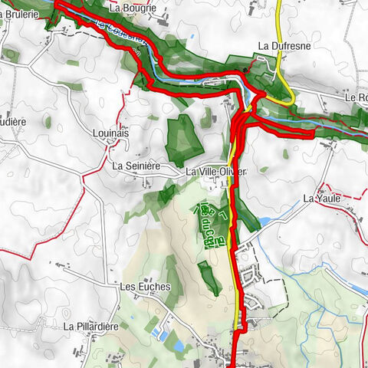Click the La Dufresne place label
Viewport: 368px width, 368px height.
coord(284,46)
